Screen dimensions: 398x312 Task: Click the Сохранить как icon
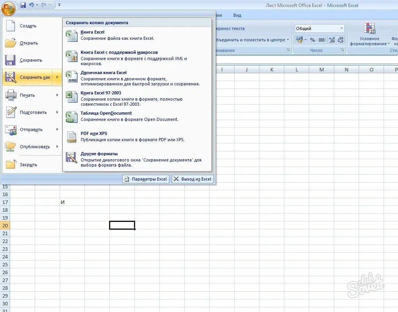pos(11,77)
